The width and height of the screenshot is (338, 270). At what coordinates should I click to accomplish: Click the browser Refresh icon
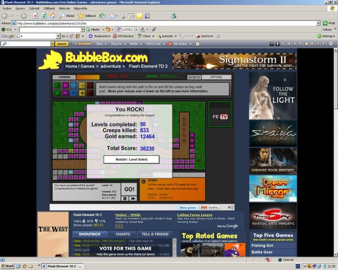coord(44,16)
